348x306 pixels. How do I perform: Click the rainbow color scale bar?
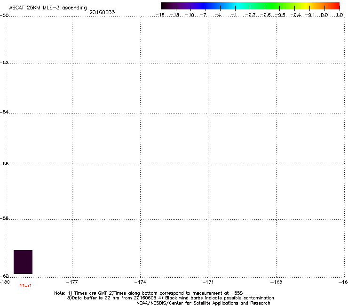[250, 6]
